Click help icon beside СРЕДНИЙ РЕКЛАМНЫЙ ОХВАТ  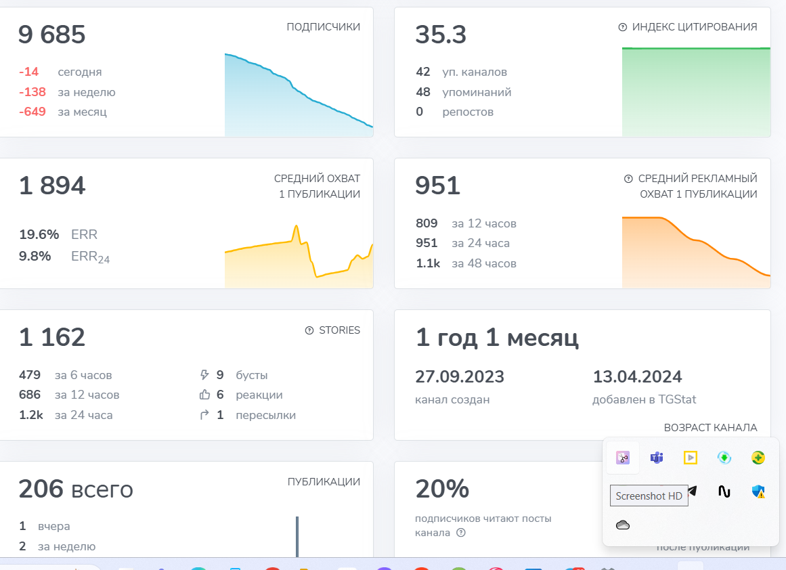[x=628, y=179]
